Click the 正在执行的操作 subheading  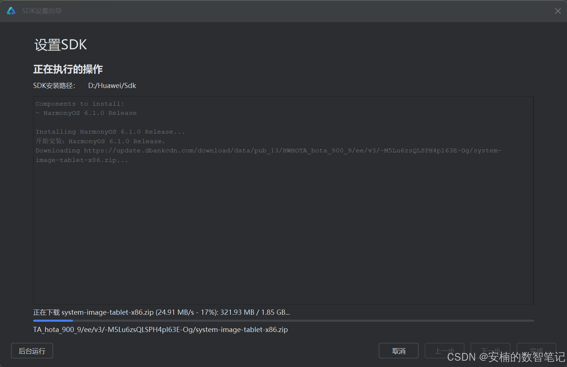pos(68,69)
